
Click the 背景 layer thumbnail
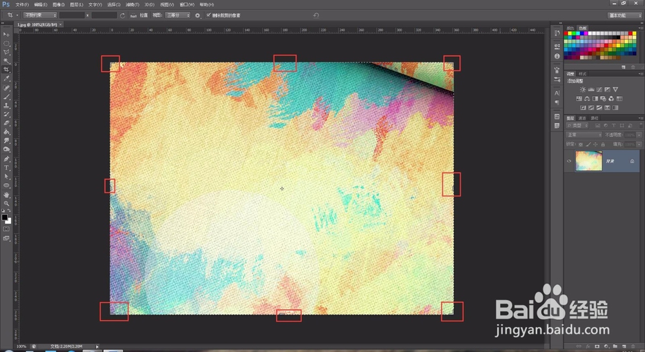coord(588,161)
